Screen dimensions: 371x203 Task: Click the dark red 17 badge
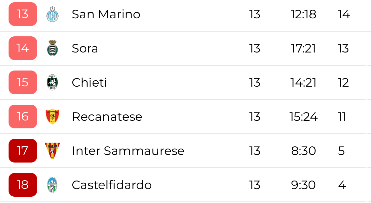coord(23,151)
